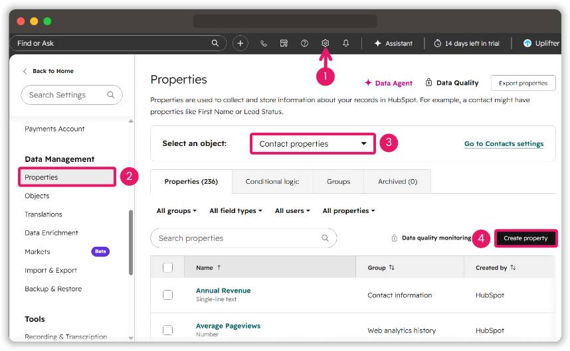
Task: Click the trial timer clock icon
Action: click(438, 44)
